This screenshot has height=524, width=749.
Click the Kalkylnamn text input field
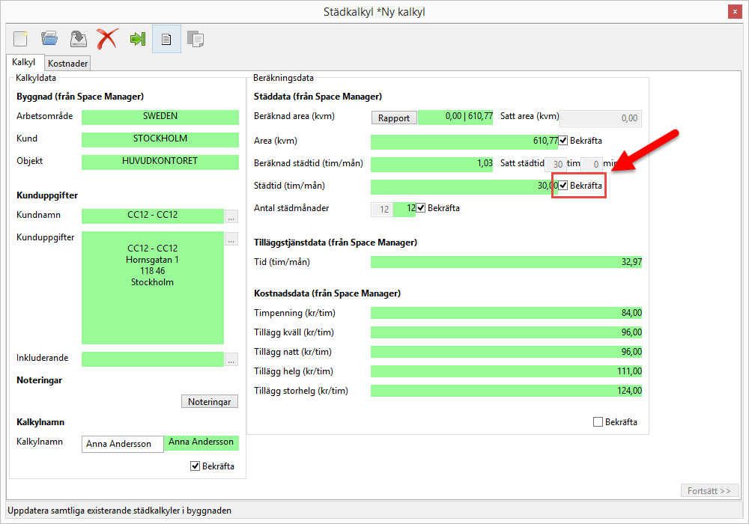(x=122, y=444)
